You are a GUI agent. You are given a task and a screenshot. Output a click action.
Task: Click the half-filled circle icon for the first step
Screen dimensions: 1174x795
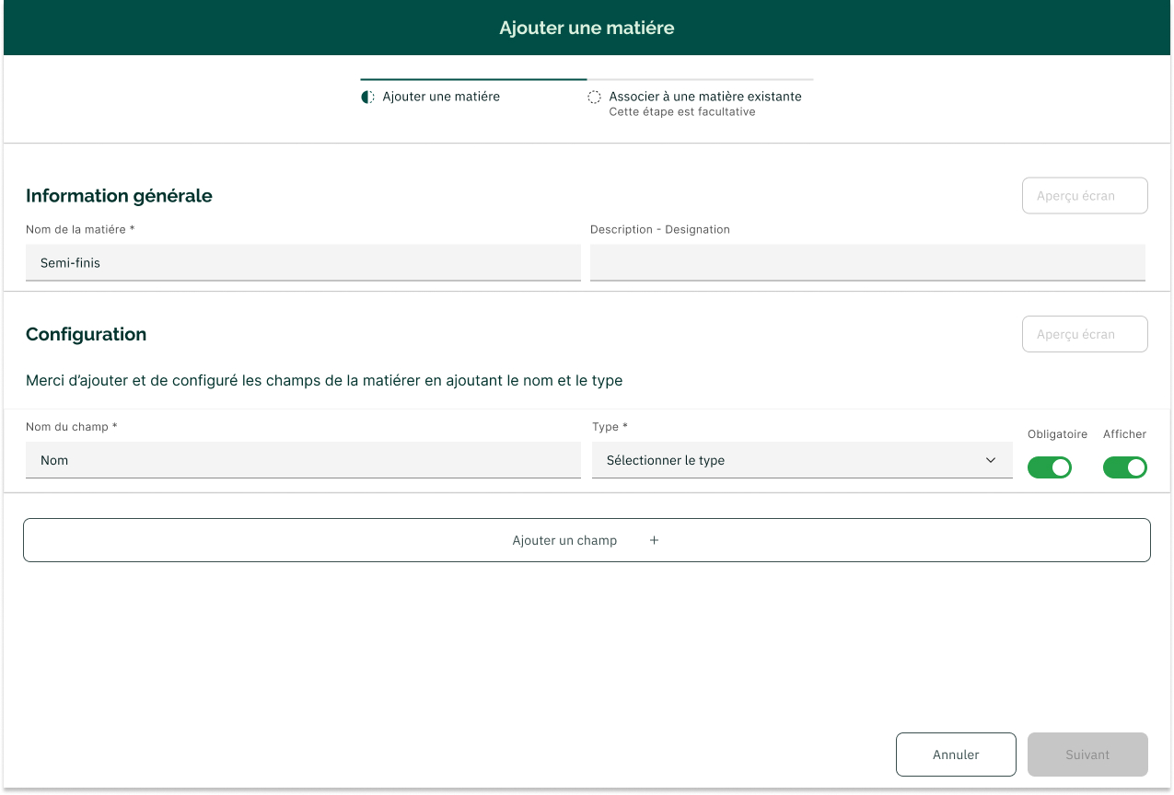367,97
